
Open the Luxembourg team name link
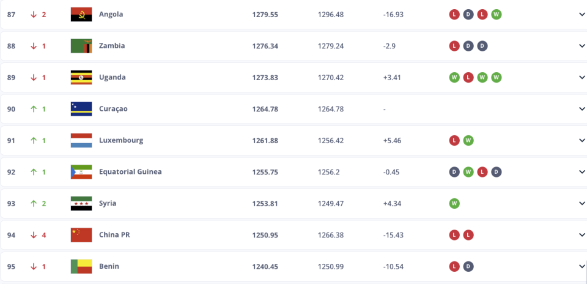(x=121, y=141)
